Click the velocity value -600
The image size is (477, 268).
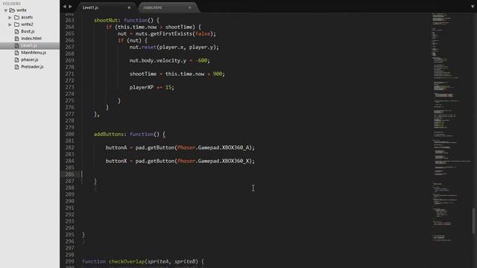point(201,60)
